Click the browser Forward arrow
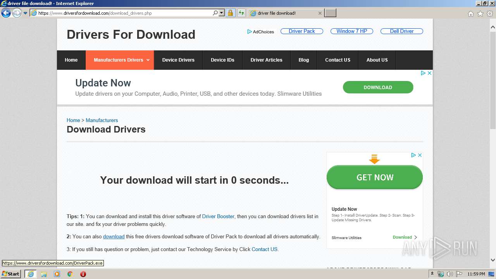The width and height of the screenshot is (496, 279). pos(17,13)
